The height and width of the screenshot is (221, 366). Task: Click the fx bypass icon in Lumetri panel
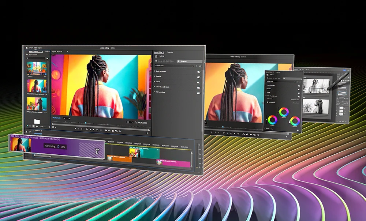pyautogui.click(x=197, y=66)
